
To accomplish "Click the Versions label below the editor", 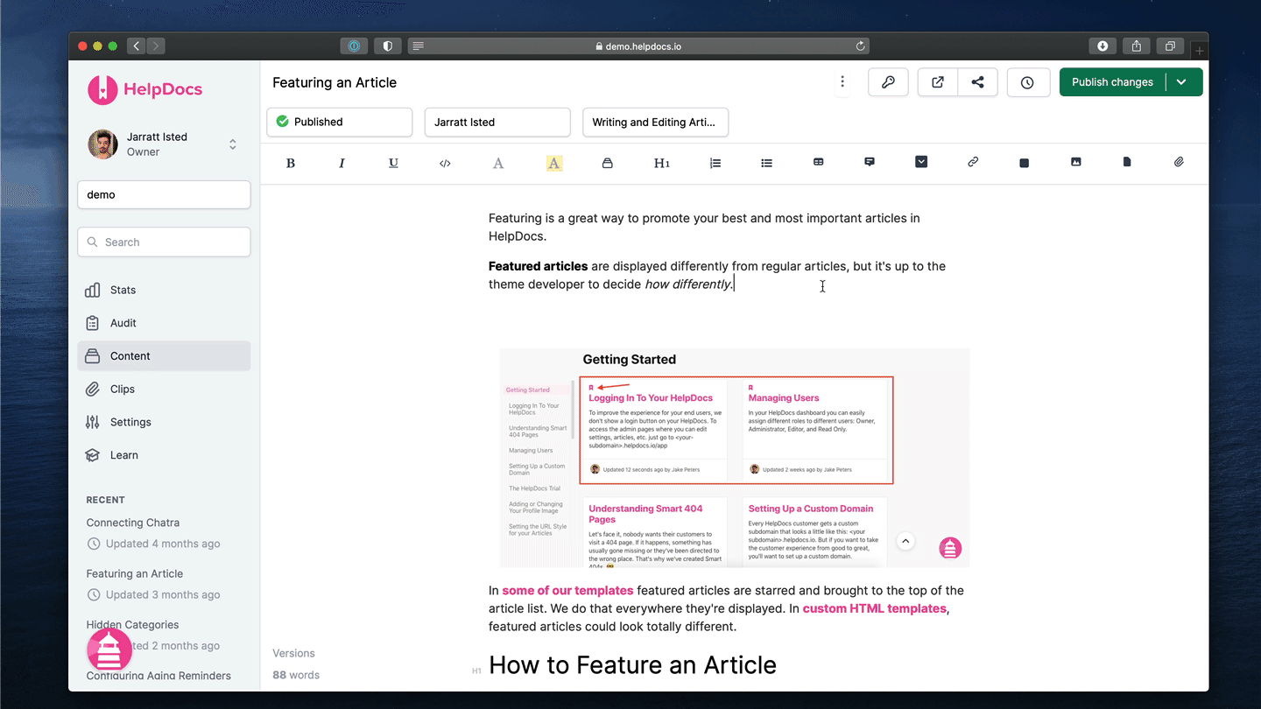I will click(x=293, y=653).
